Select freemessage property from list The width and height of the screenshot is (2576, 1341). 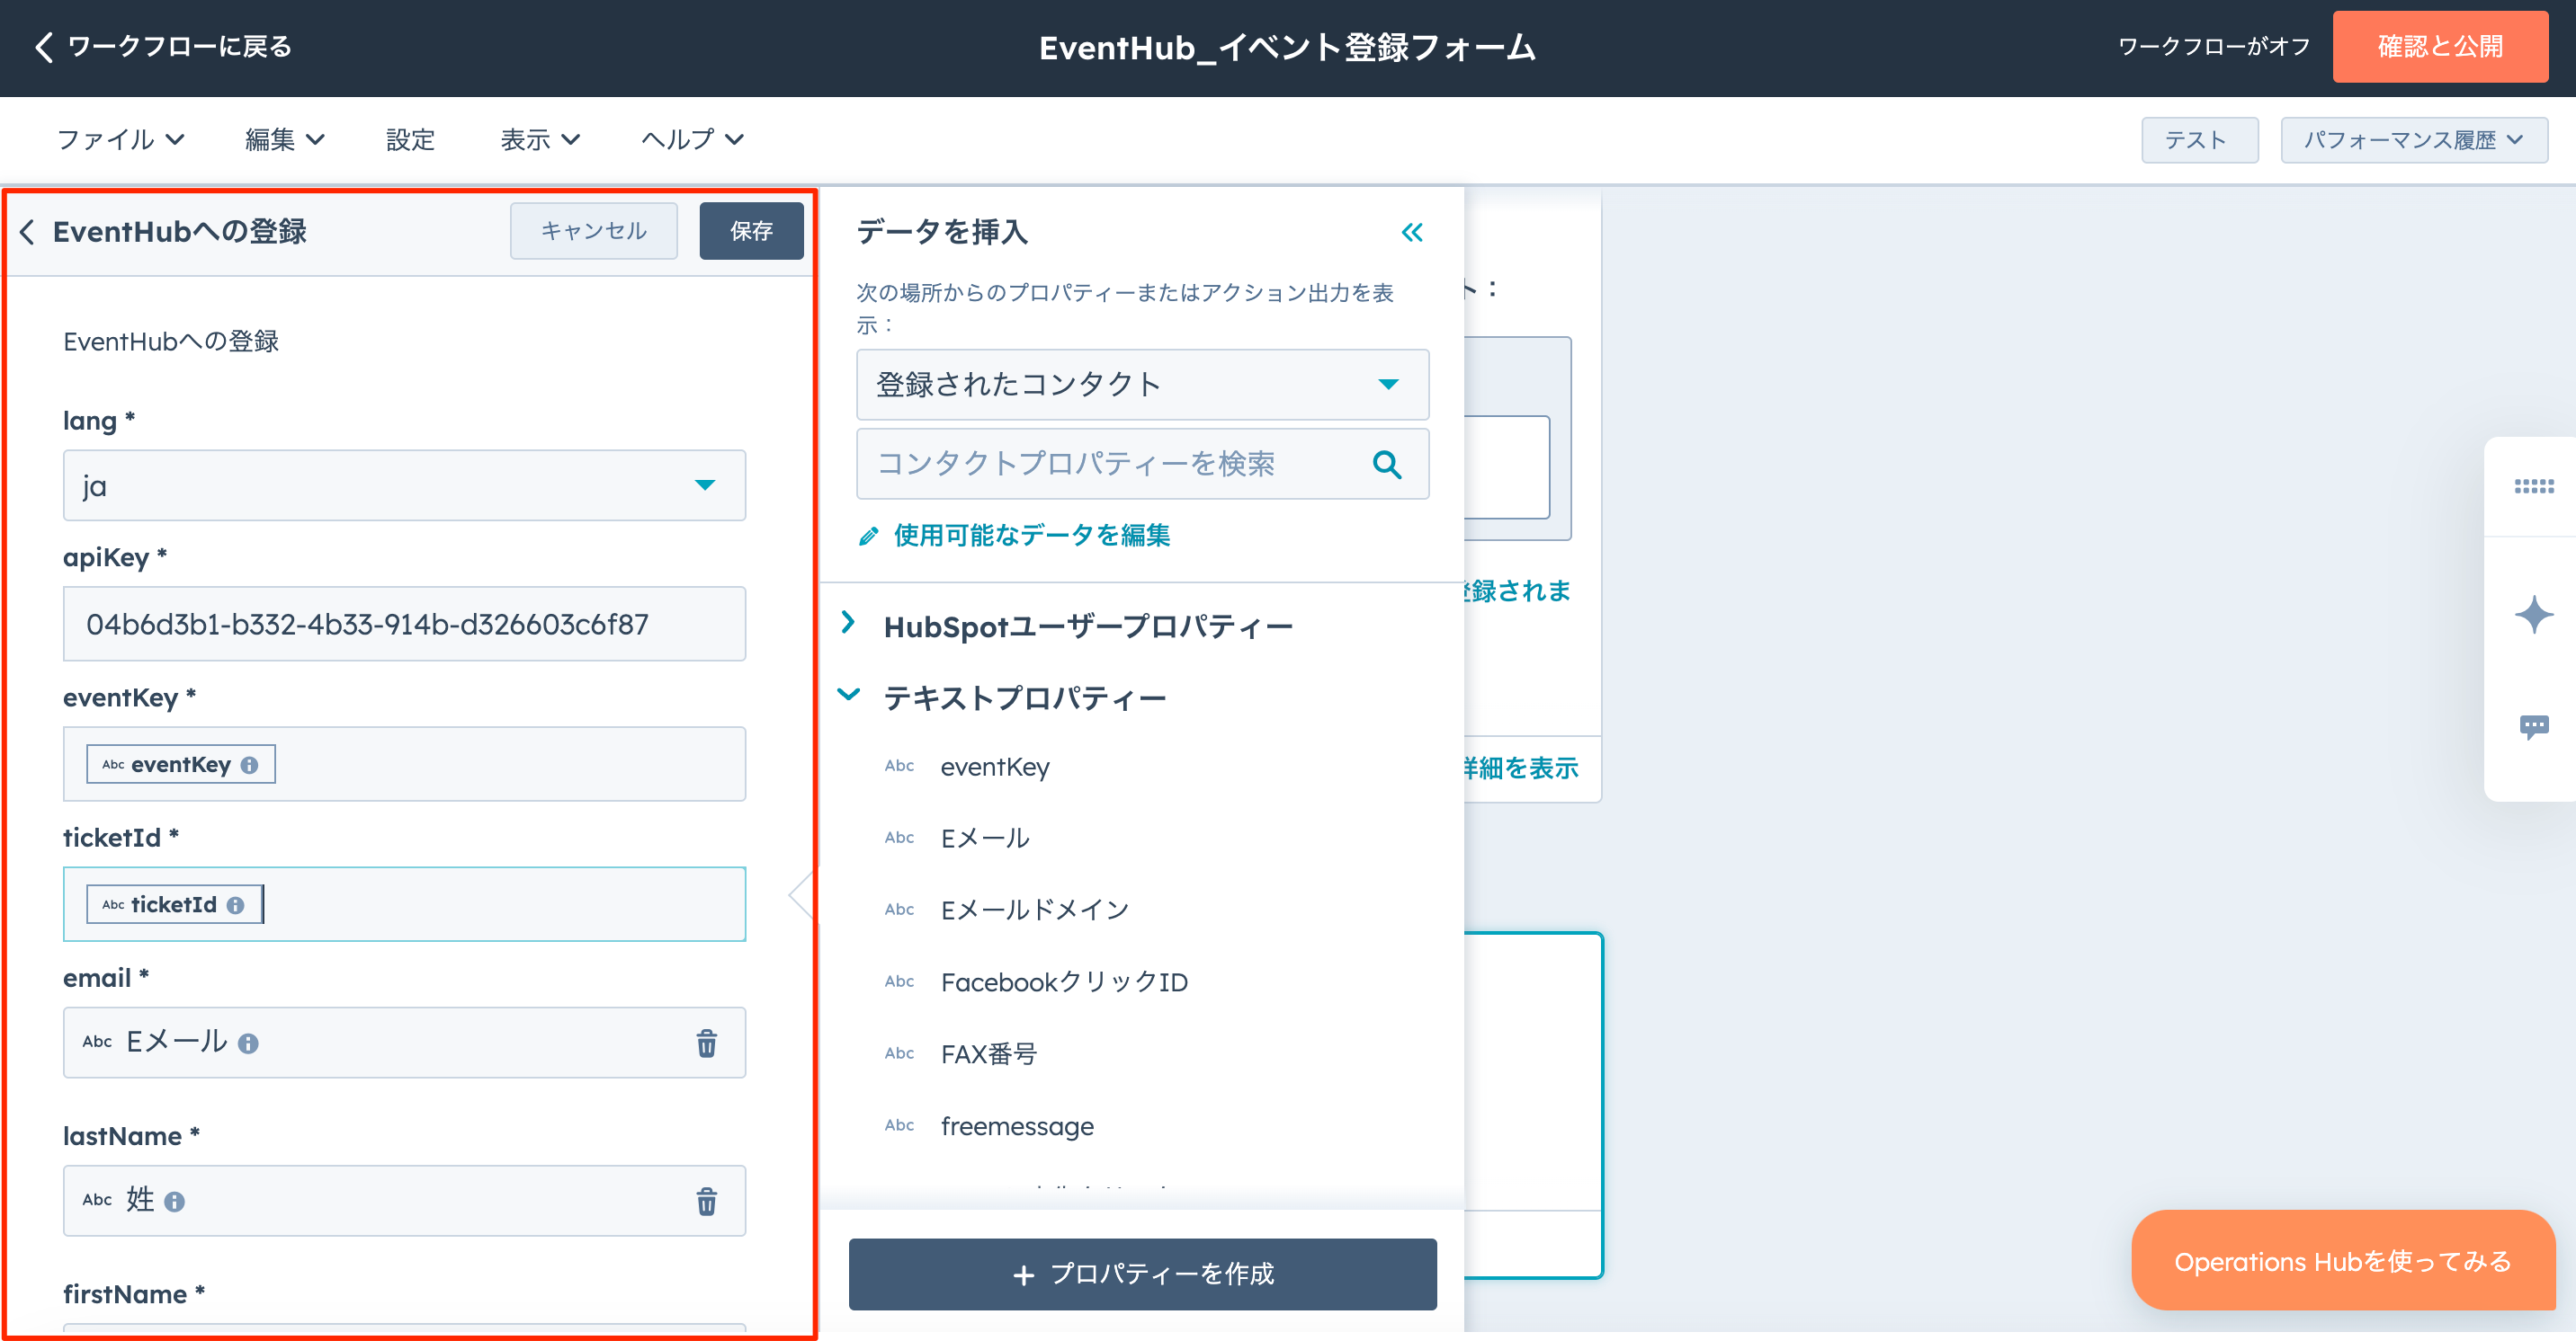1017,1126
